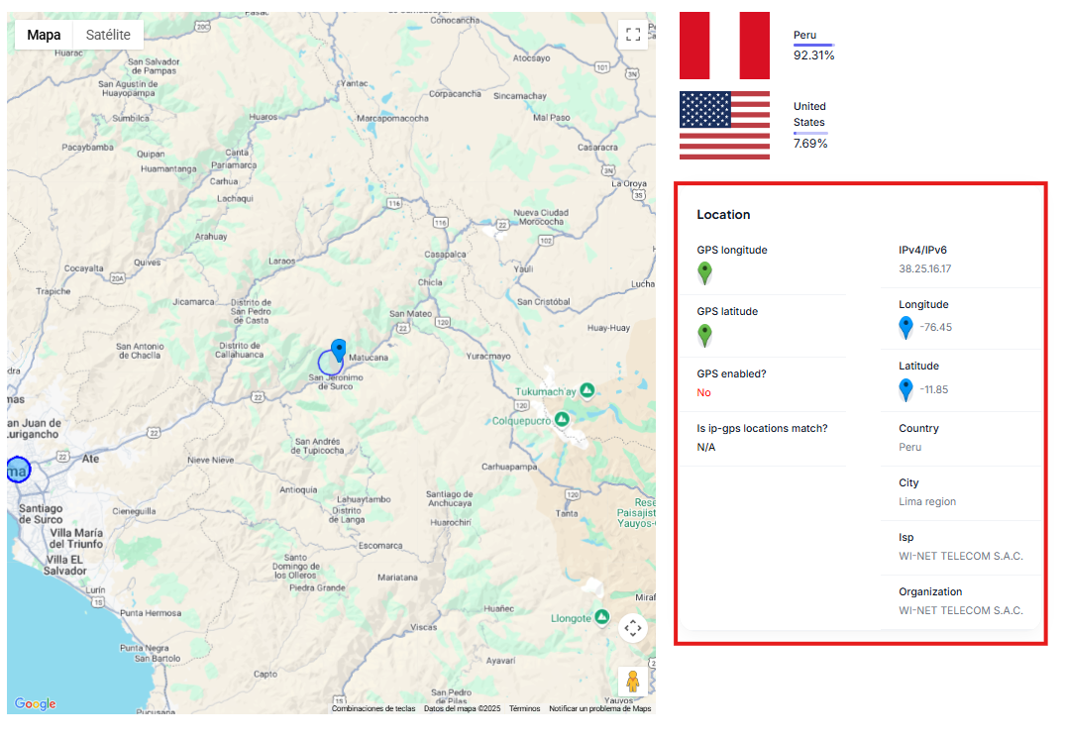The height and width of the screenshot is (740, 1065).
Task: Click the Street View pegman icon
Action: click(x=632, y=681)
